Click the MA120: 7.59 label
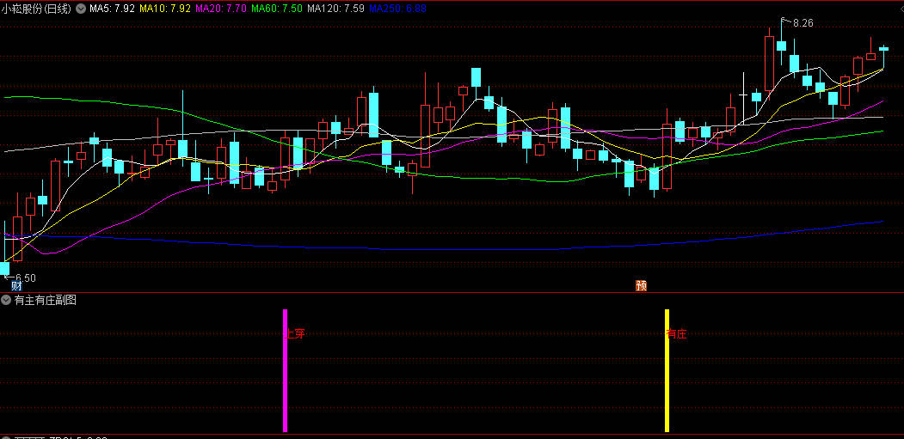The image size is (904, 439). 336,9
